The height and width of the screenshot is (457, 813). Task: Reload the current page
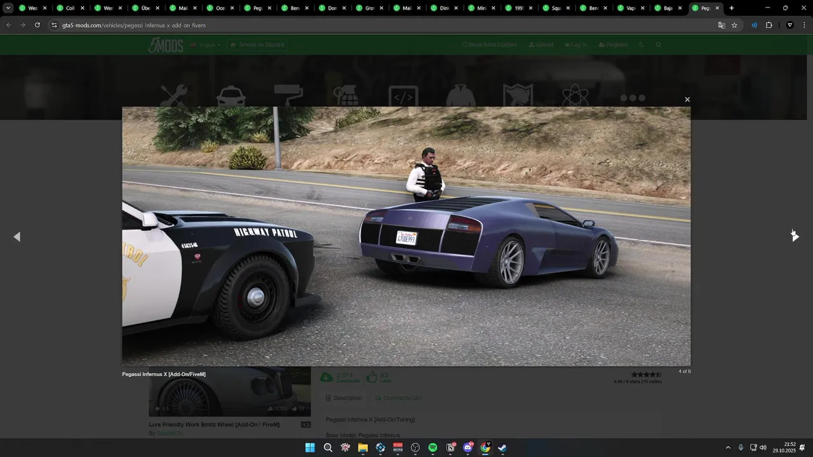point(37,25)
